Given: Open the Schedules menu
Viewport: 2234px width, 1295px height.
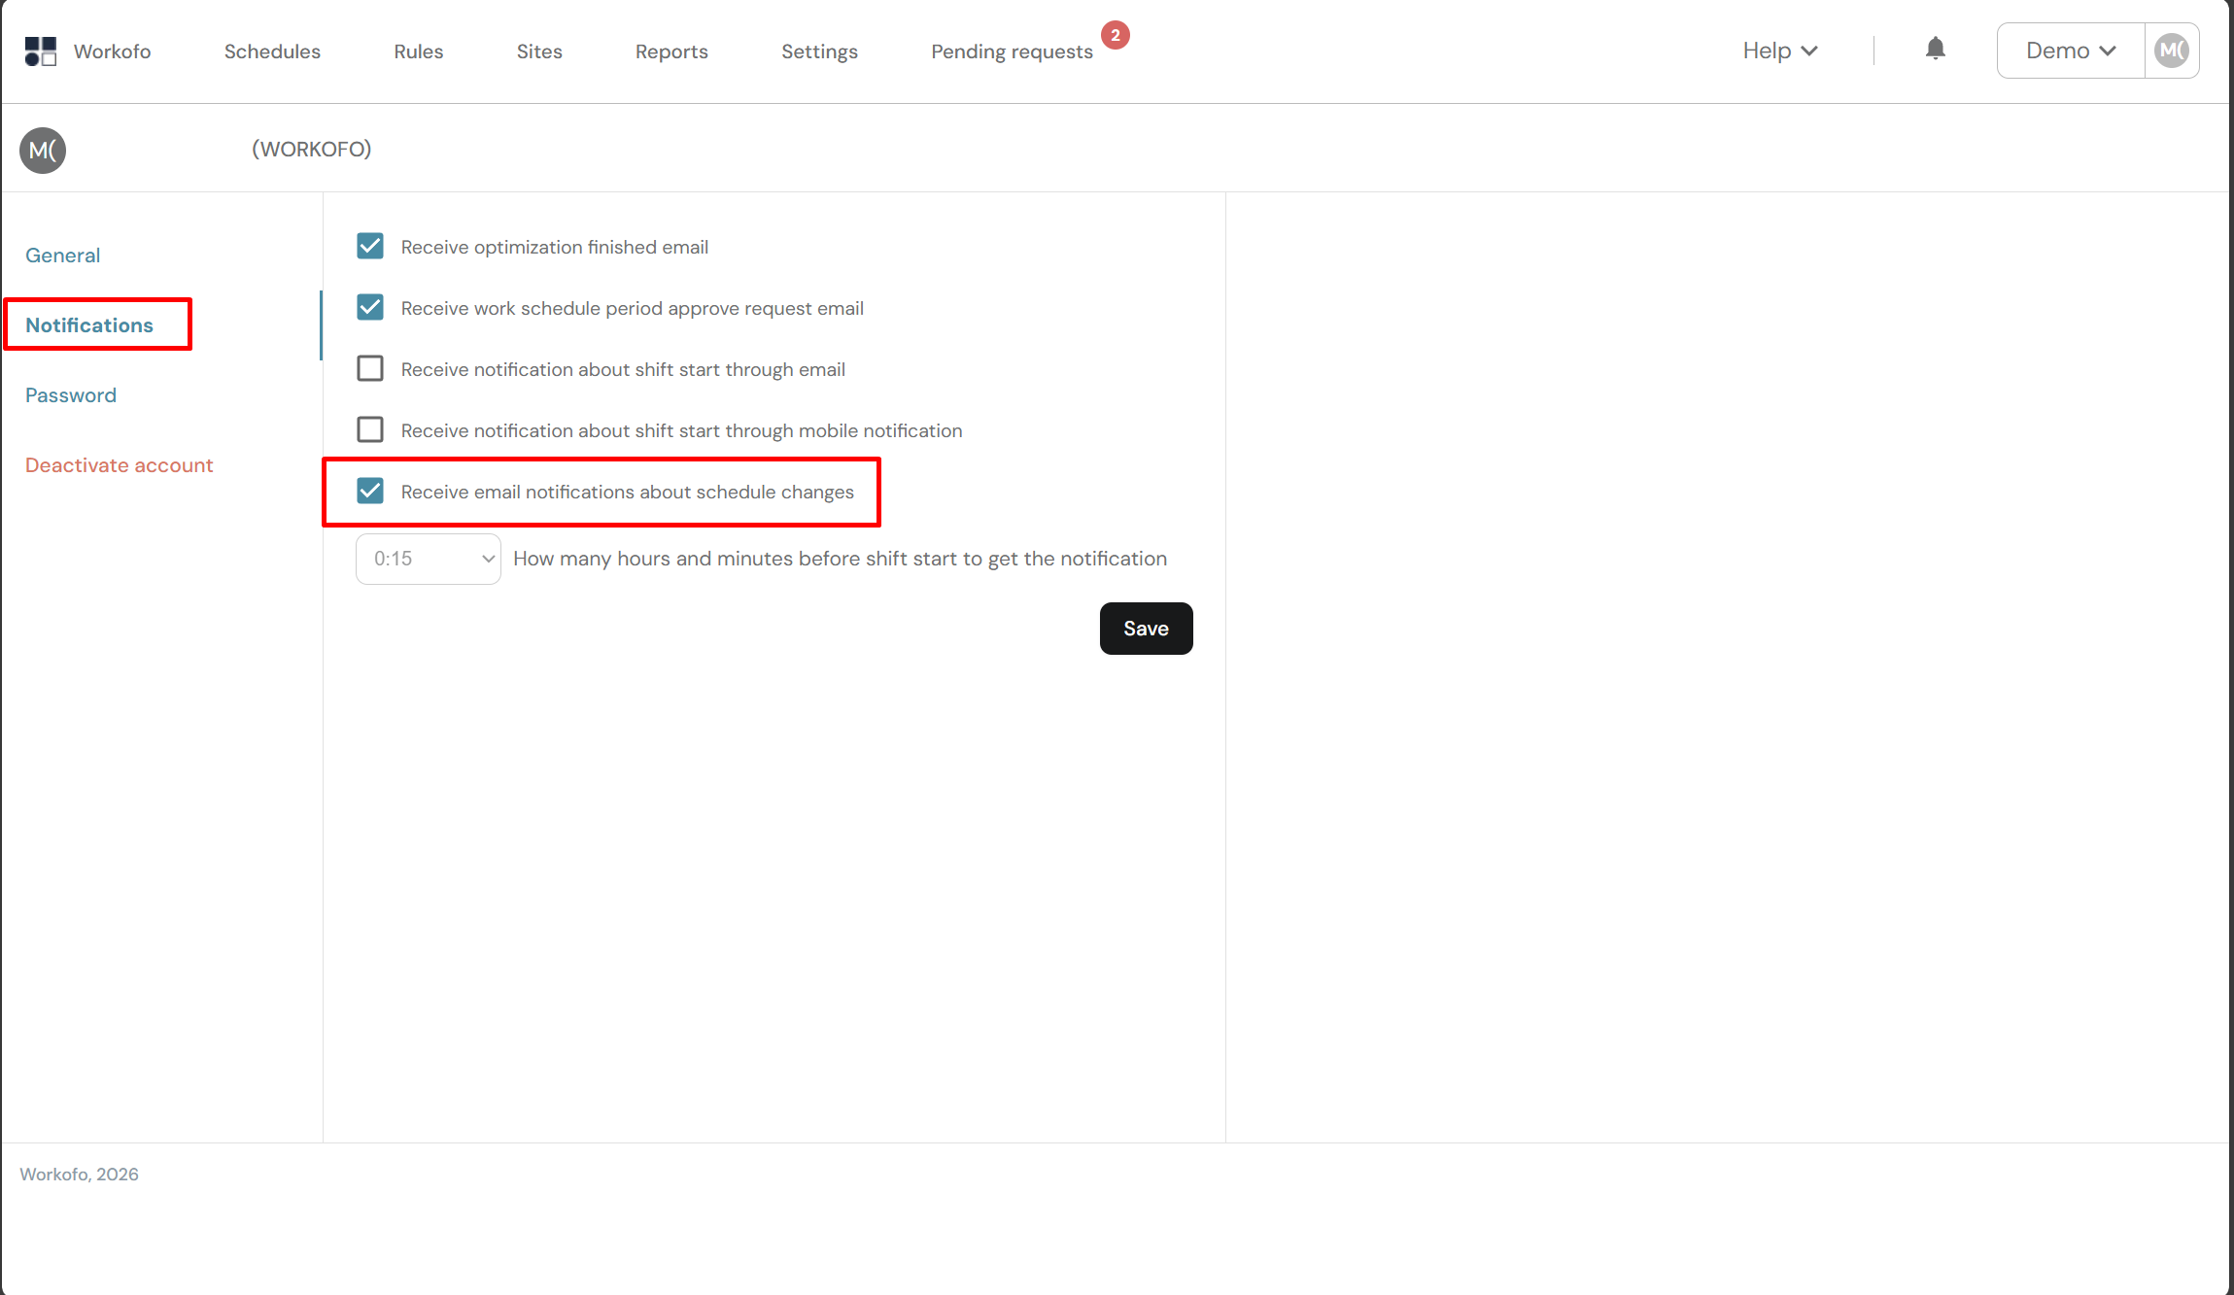Looking at the screenshot, I should (272, 51).
